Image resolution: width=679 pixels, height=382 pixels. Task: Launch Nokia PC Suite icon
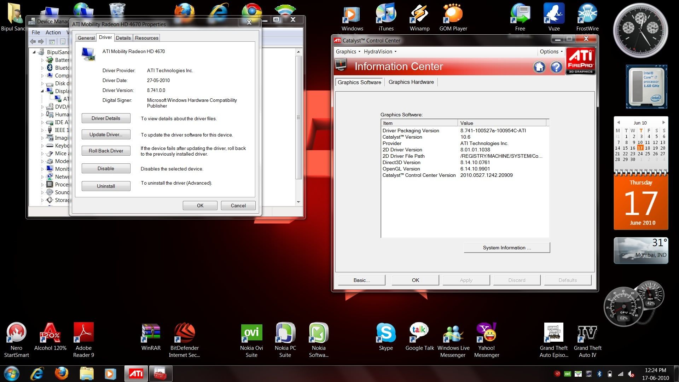tap(285, 340)
